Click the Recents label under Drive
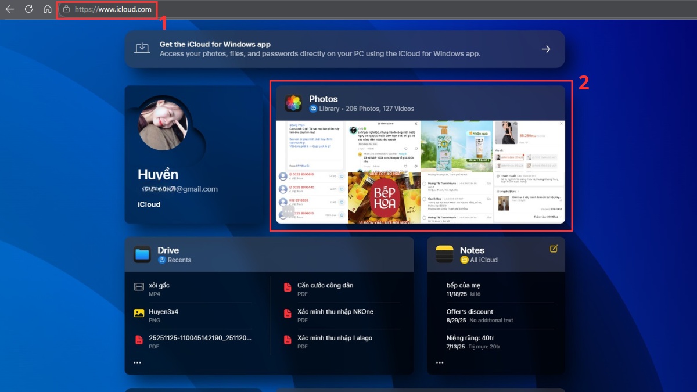This screenshot has width=697, height=392. pos(179,260)
